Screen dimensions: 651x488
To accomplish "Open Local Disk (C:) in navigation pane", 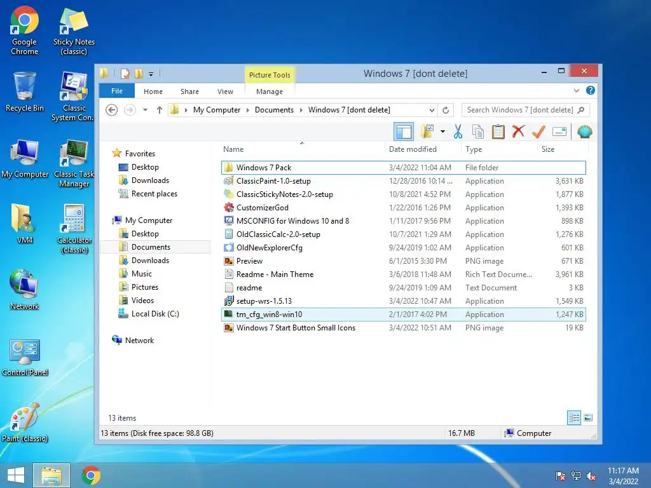I will (155, 314).
